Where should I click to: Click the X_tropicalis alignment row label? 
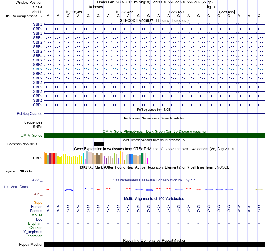pyautogui.click(x=33, y=232)
